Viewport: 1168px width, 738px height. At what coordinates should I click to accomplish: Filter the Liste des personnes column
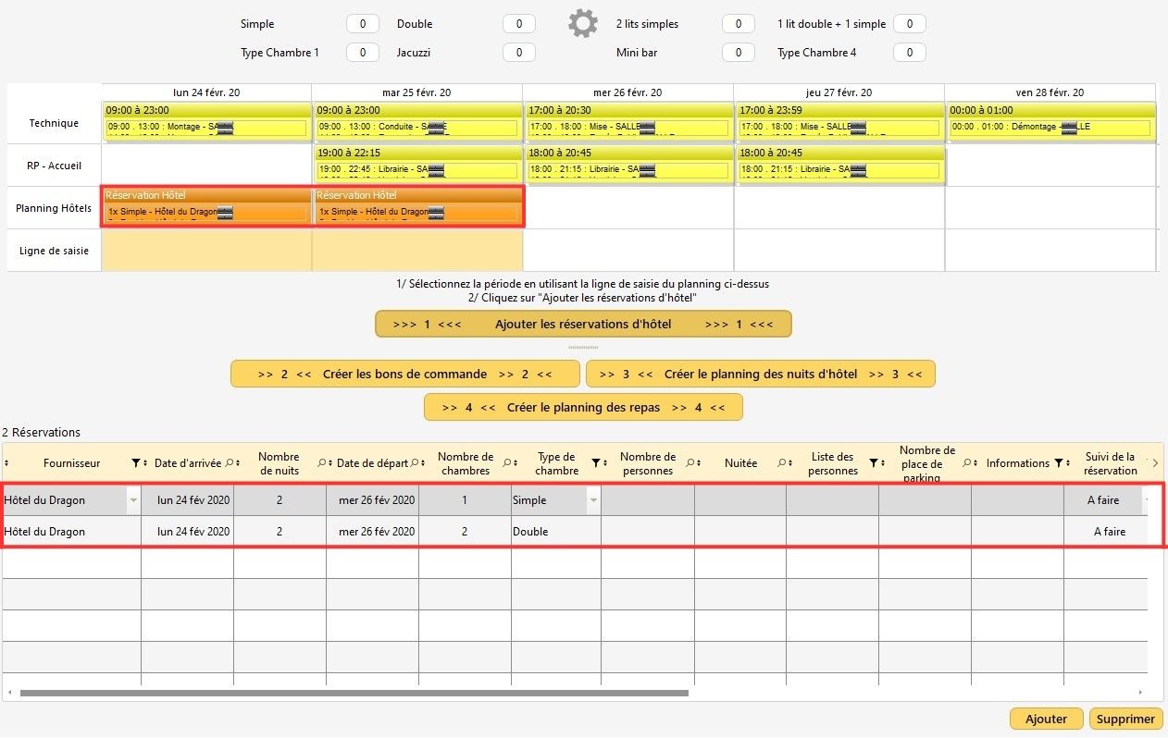(872, 463)
